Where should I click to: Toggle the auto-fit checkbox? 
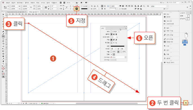120,9
